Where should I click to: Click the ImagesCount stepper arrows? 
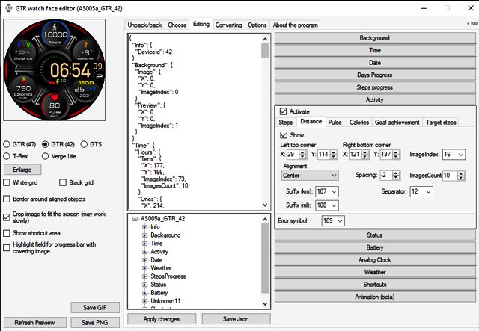click(x=461, y=176)
